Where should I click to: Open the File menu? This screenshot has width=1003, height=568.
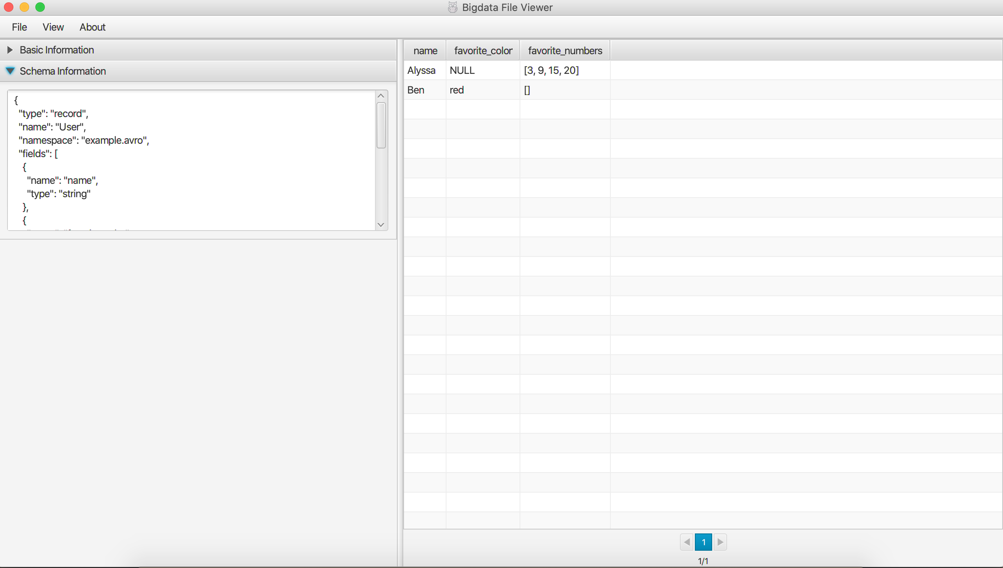[x=19, y=27]
